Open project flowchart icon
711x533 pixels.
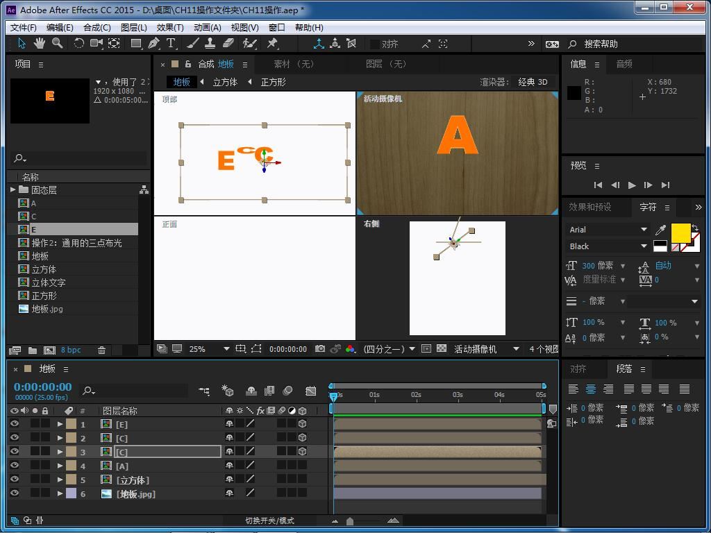144,190
